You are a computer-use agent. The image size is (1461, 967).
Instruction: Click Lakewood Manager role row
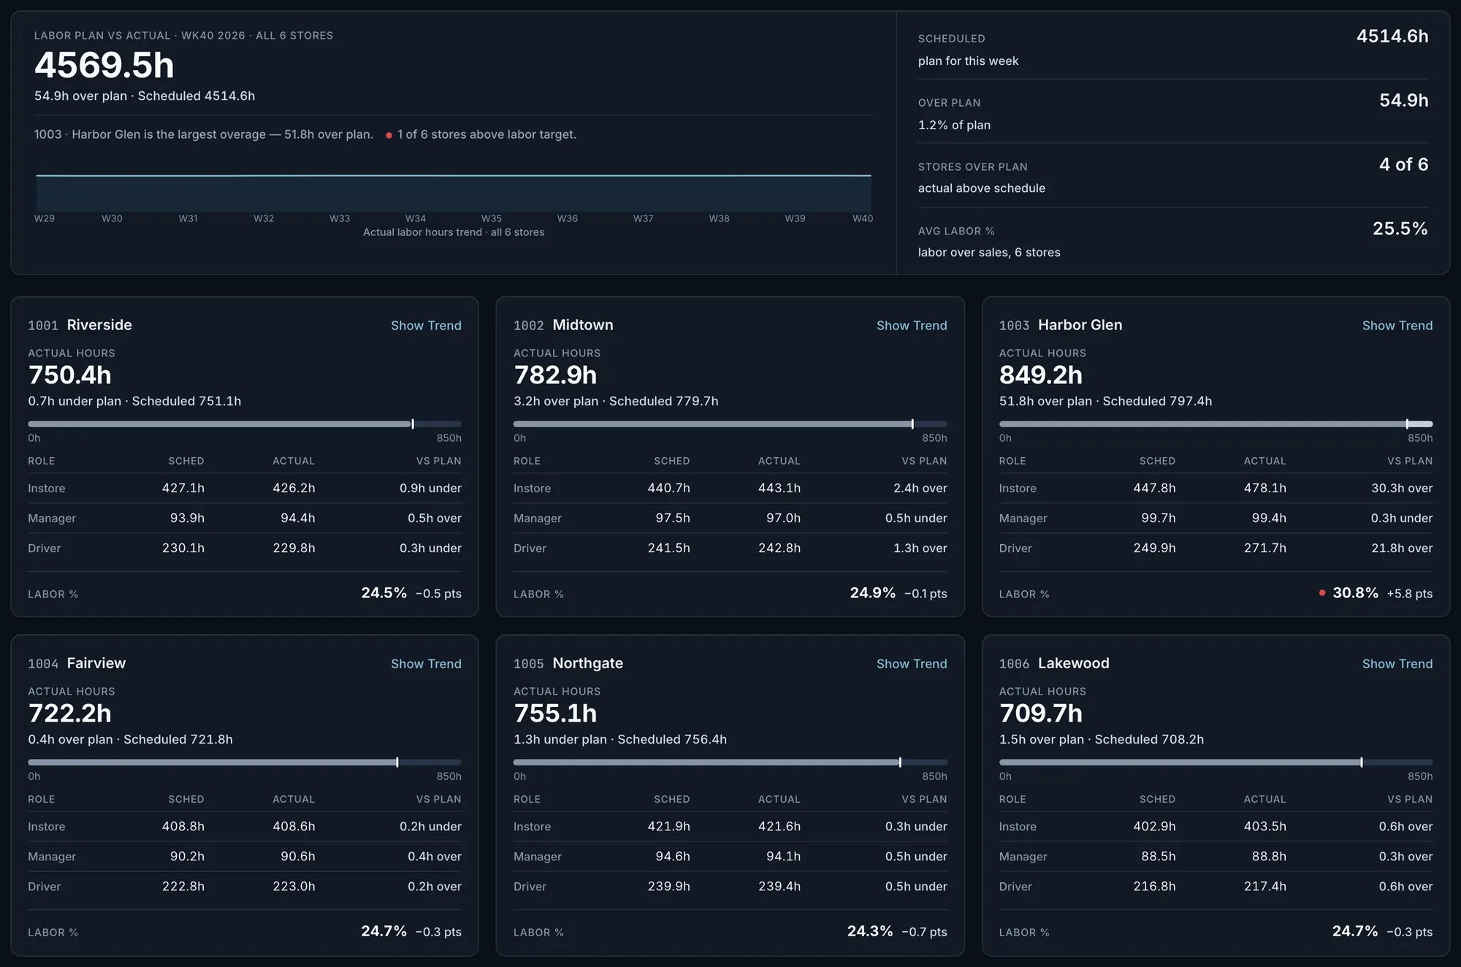click(x=1216, y=857)
